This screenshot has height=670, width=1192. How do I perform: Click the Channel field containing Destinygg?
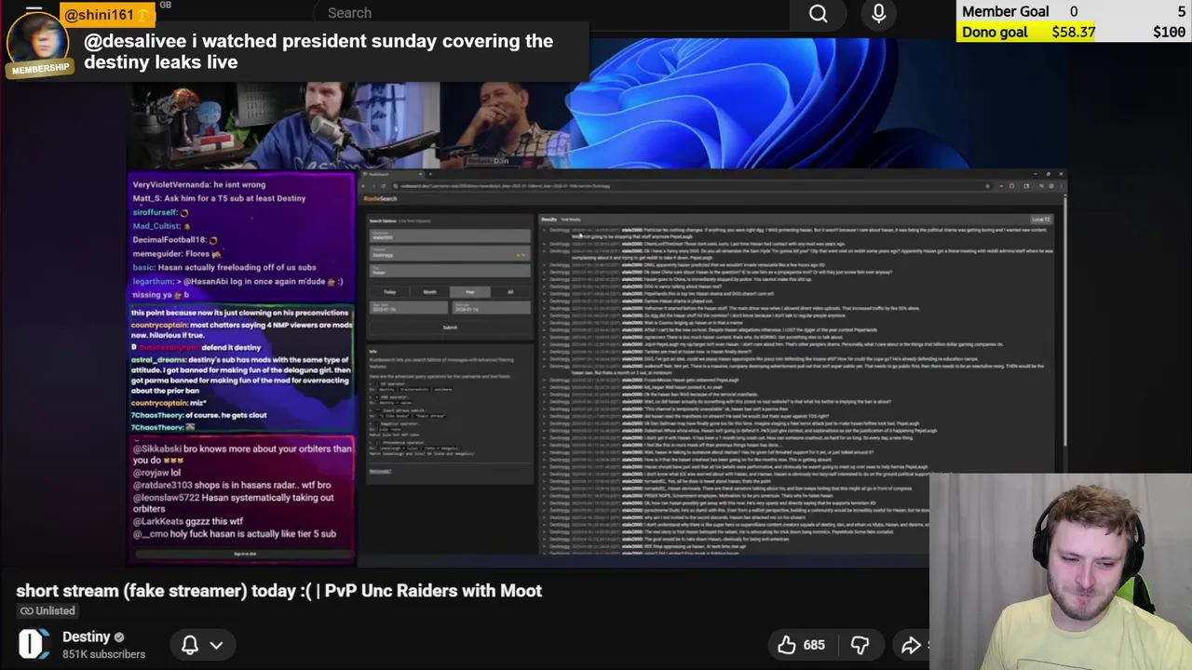pyautogui.click(x=450, y=253)
